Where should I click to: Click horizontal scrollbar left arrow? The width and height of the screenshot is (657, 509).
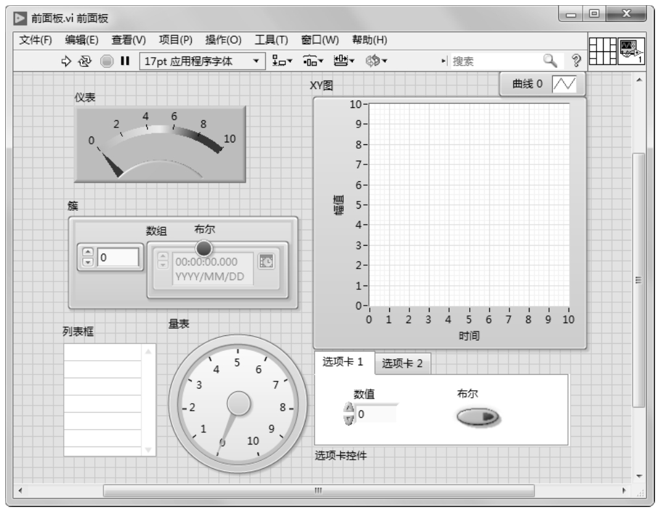click(20, 490)
